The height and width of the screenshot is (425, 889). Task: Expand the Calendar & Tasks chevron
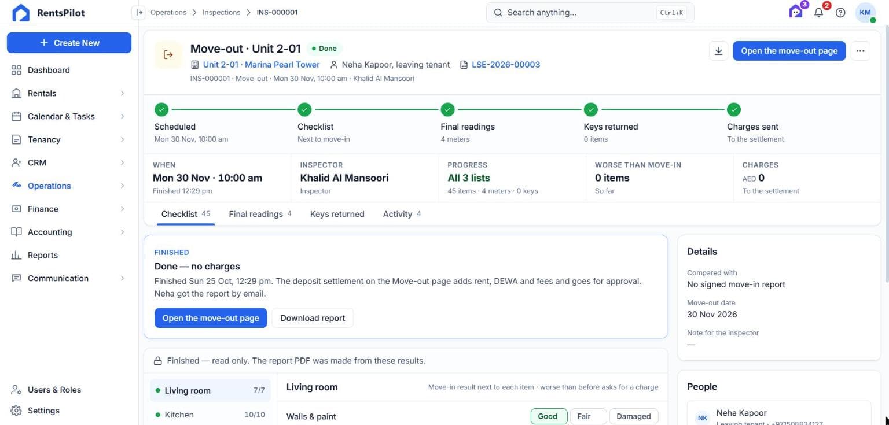pyautogui.click(x=122, y=116)
